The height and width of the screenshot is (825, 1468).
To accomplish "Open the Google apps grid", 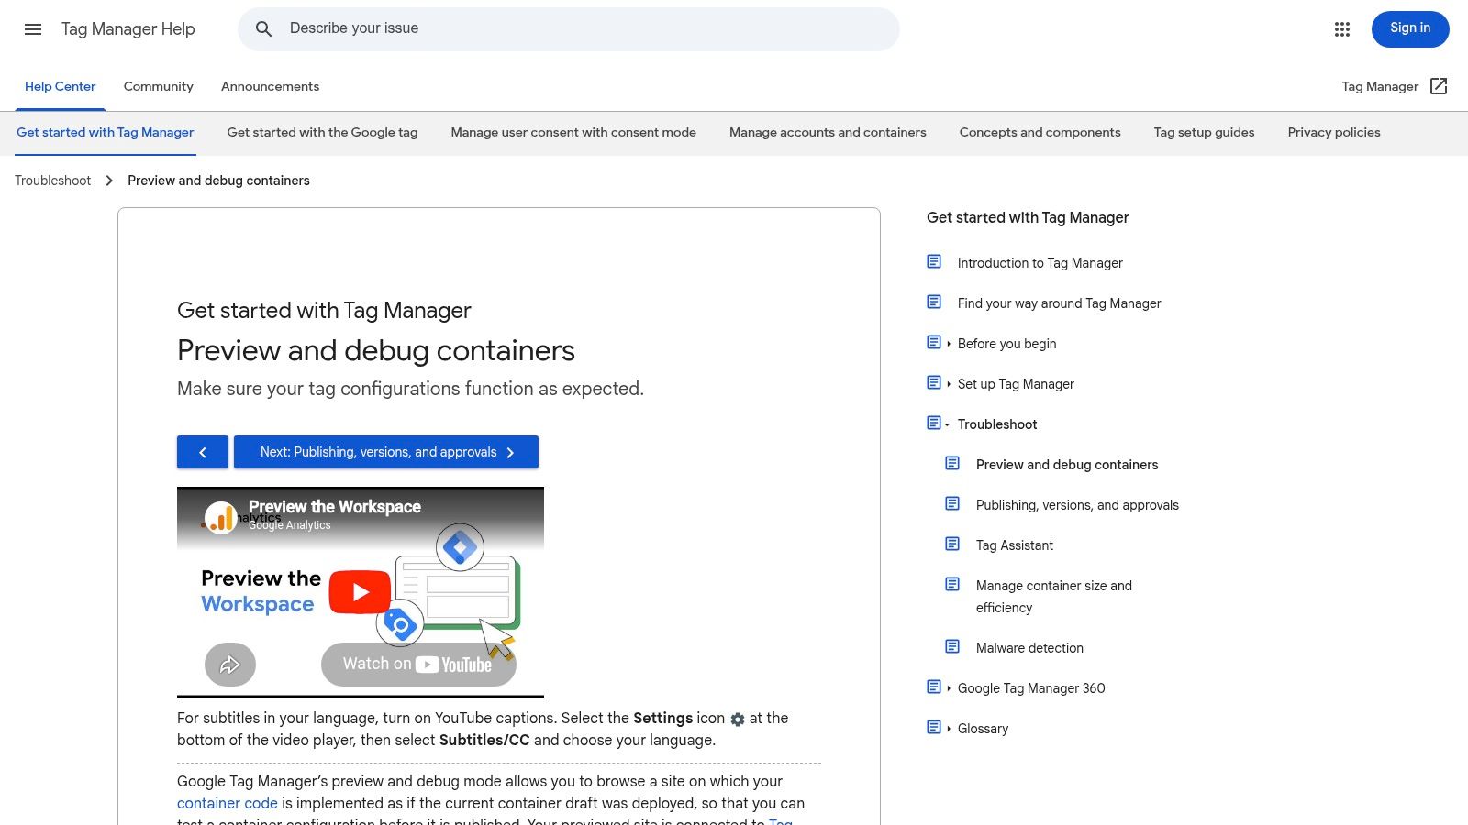I will (1341, 28).
